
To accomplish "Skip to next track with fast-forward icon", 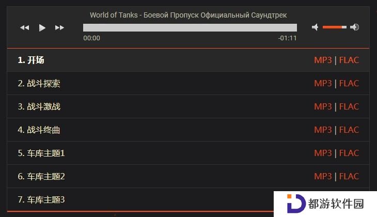I will coord(59,28).
